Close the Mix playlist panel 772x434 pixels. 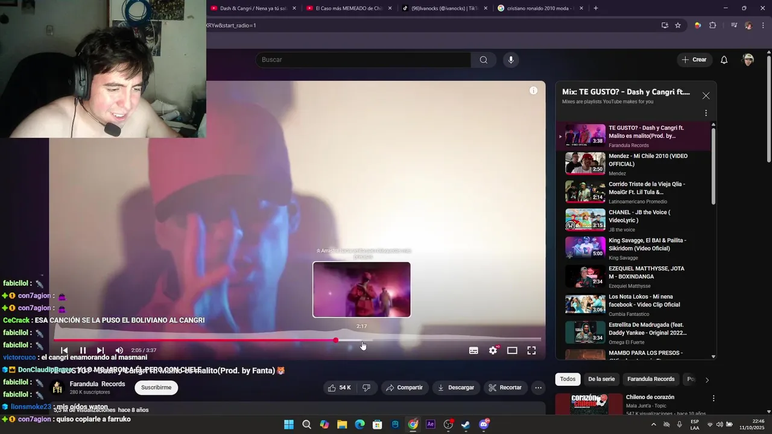(706, 96)
